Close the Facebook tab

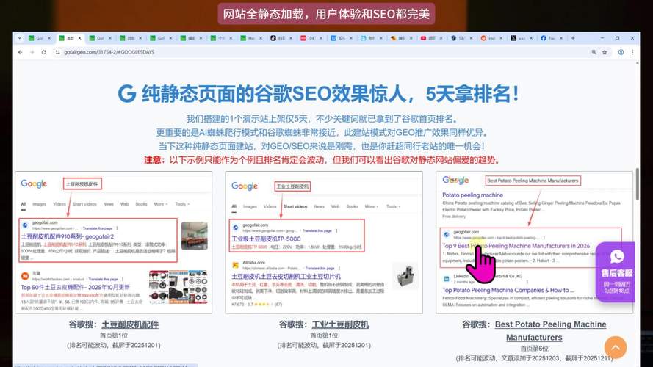click(x=561, y=38)
